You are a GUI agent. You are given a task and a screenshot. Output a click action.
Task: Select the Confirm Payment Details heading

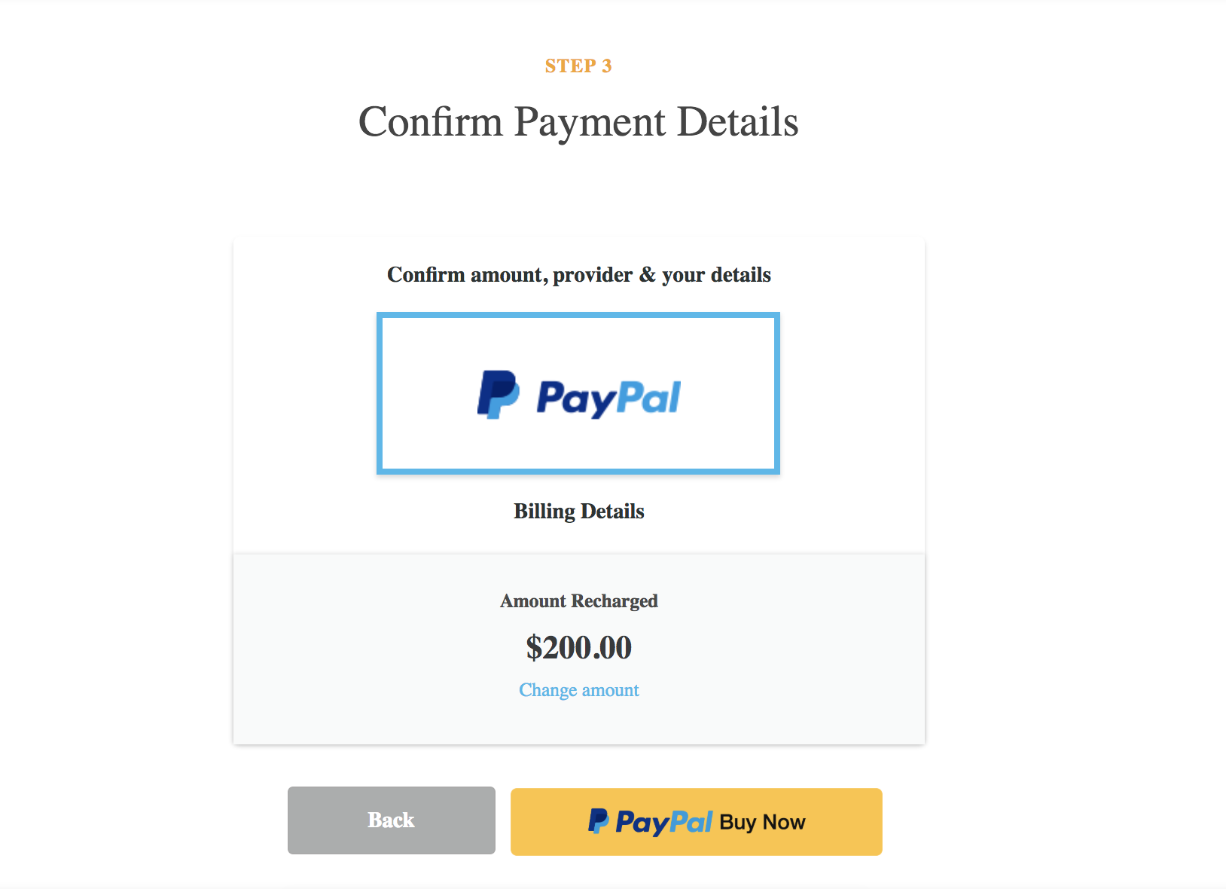click(580, 121)
